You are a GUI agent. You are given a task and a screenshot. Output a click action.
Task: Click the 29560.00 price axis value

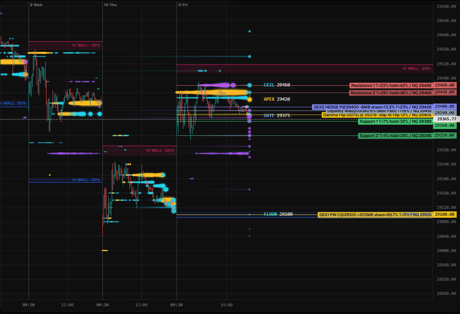point(446,49)
